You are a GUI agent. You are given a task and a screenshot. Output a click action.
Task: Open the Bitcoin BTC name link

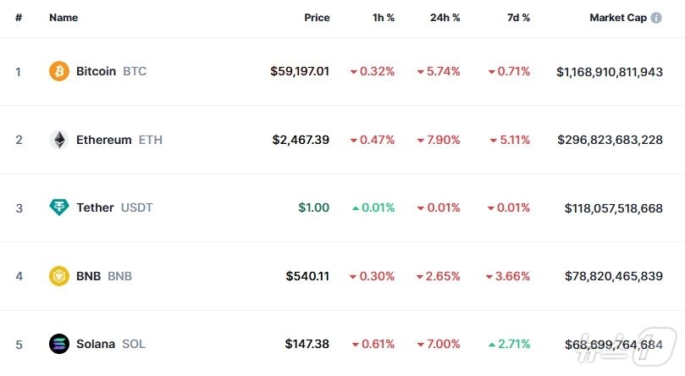[x=97, y=71]
